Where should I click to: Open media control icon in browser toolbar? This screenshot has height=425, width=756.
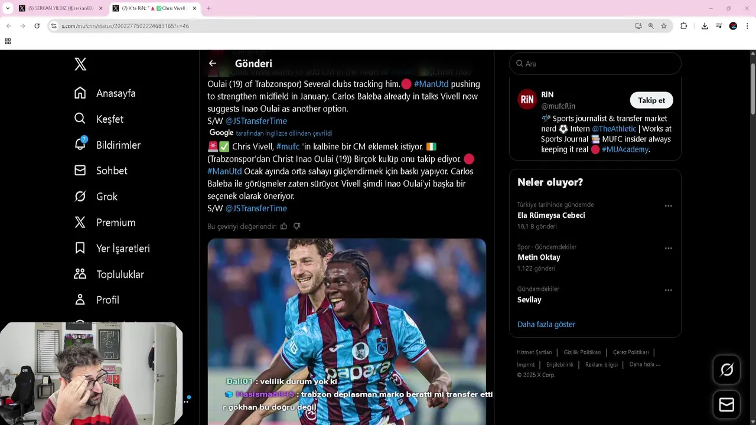click(719, 26)
